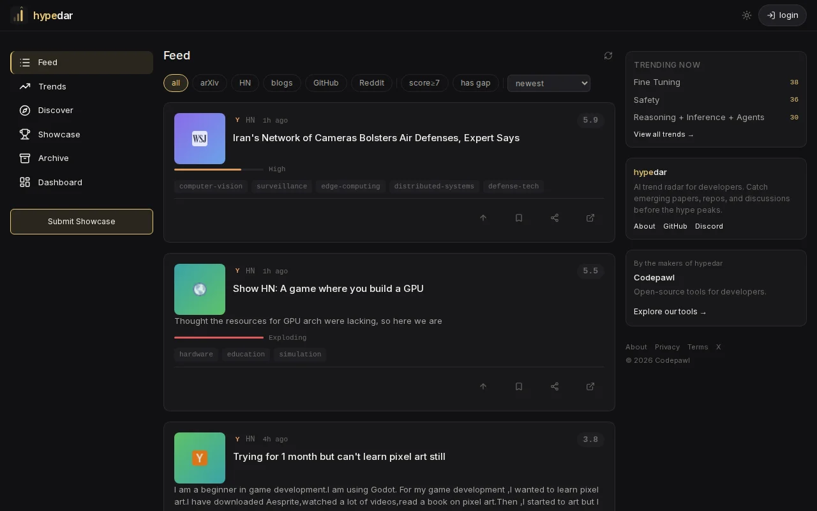Click the globe thumbnail on GPU game post

coord(200,289)
